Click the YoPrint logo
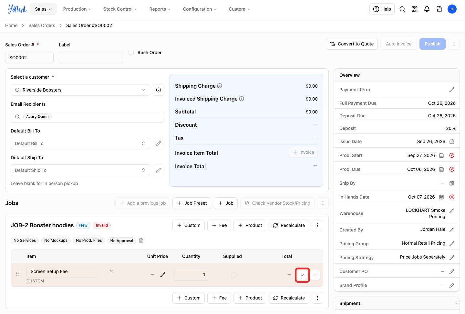 (x=17, y=9)
